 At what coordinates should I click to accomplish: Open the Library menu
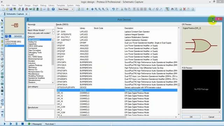click(x=51, y=6)
